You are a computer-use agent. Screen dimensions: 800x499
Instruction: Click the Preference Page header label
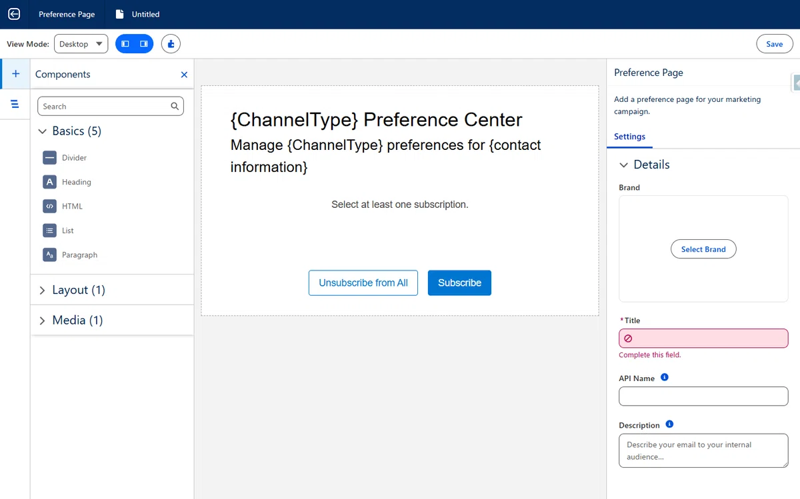tap(67, 14)
